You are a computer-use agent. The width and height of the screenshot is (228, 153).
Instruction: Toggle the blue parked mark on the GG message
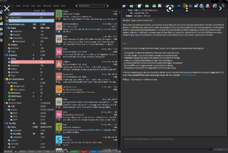[59, 94]
